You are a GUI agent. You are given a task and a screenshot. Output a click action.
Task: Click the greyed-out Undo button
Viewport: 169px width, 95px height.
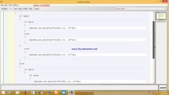pos(11,9)
